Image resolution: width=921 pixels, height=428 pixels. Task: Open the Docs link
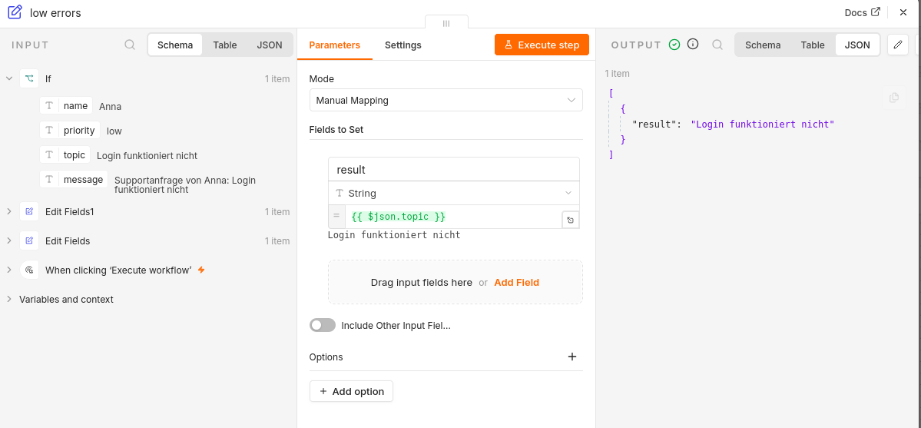(x=863, y=12)
